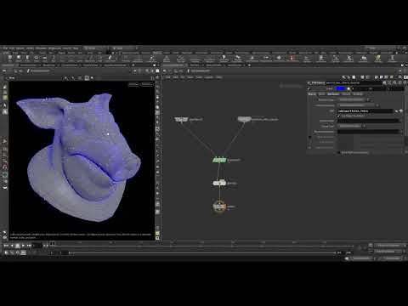The image size is (408, 306).
Task: Click the current frame number field in the playbar
Action: coord(37,246)
